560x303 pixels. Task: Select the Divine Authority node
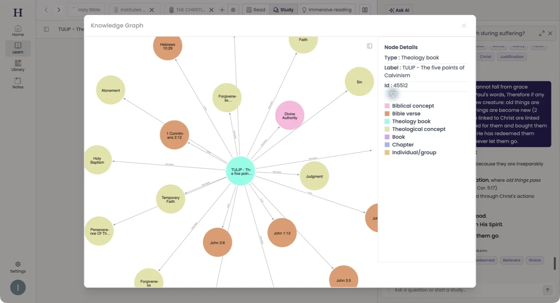coord(290,115)
